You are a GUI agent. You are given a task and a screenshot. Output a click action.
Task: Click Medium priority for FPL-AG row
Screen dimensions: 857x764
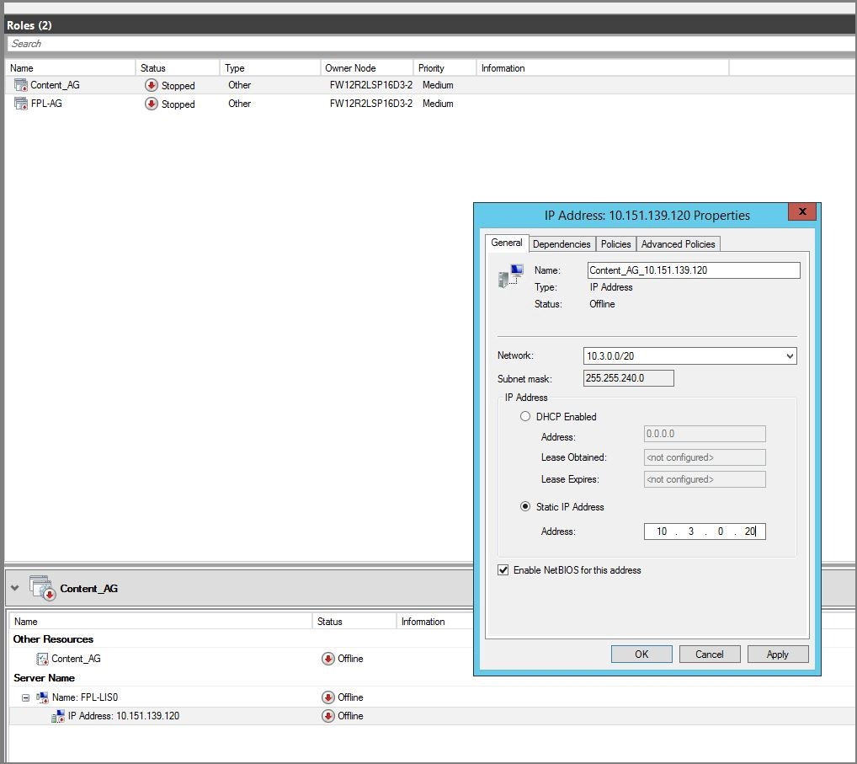pos(438,104)
